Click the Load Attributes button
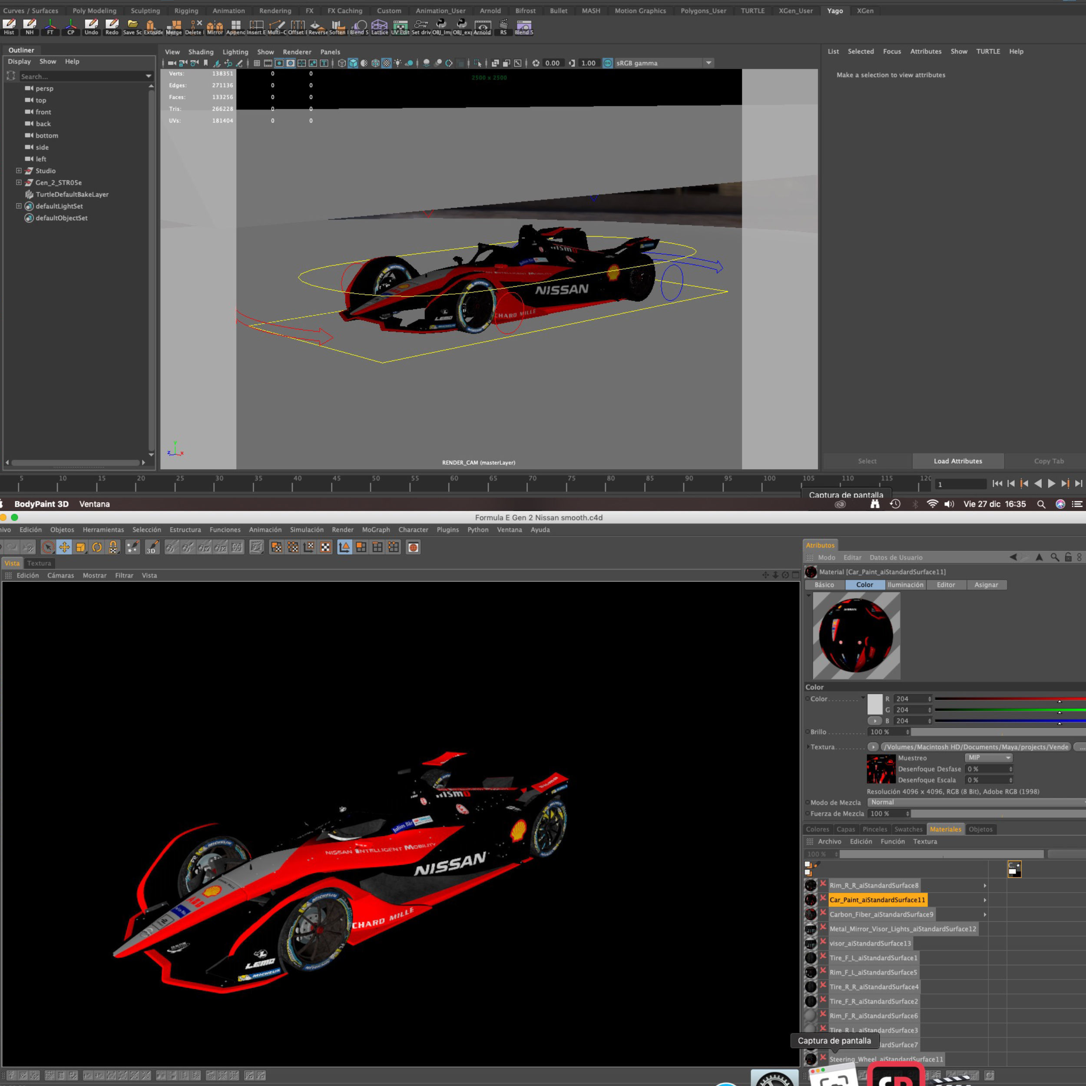The height and width of the screenshot is (1086, 1086). tap(958, 461)
